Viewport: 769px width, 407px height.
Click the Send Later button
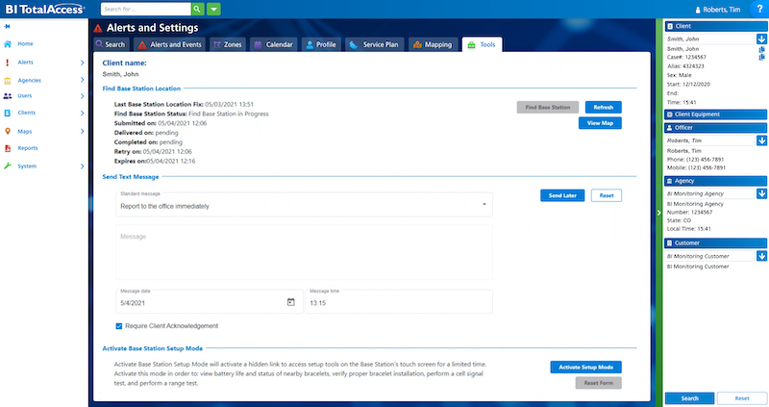(561, 195)
